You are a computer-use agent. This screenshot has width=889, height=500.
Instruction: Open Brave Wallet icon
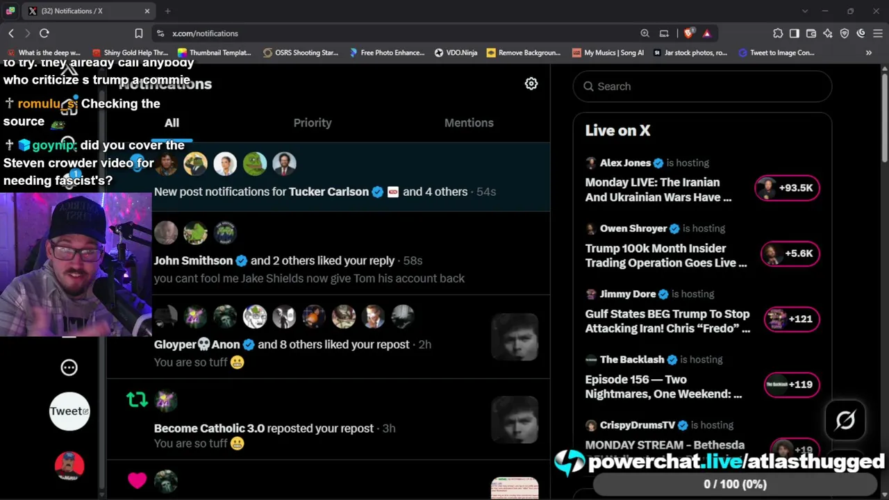(x=811, y=33)
